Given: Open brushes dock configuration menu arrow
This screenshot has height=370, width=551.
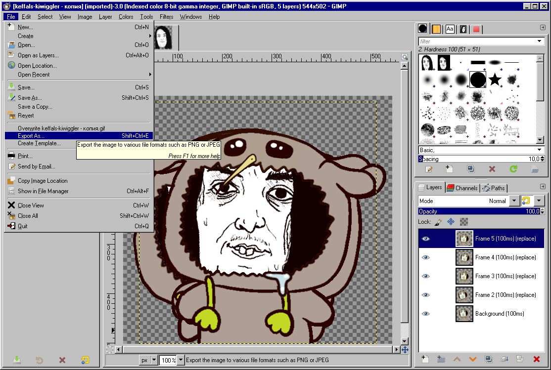Looking at the screenshot, I should (543, 27).
